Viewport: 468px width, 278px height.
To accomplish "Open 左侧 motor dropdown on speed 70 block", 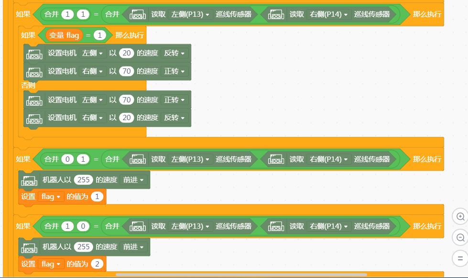I will point(93,100).
